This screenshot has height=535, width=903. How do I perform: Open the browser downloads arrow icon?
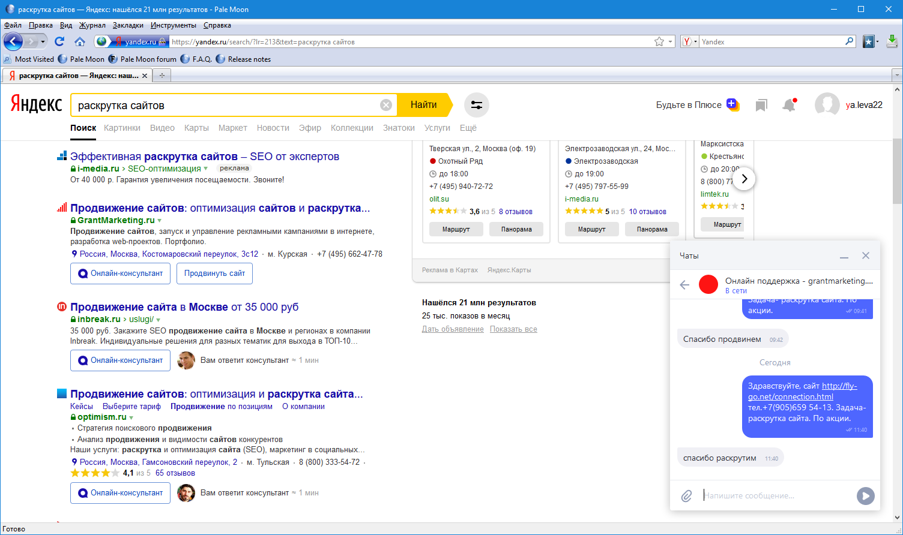coord(892,41)
